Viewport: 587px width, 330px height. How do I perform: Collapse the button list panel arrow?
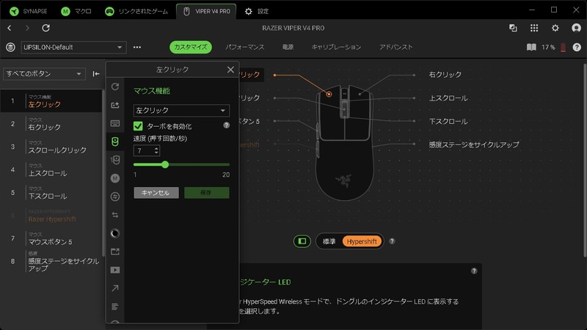click(96, 74)
